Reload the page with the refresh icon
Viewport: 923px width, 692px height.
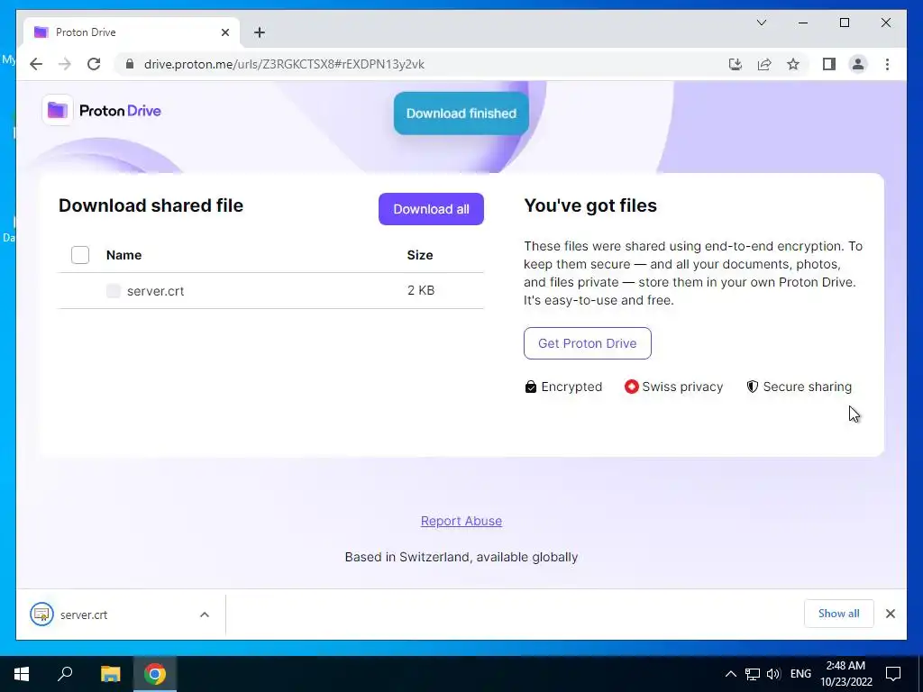pyautogui.click(x=94, y=64)
